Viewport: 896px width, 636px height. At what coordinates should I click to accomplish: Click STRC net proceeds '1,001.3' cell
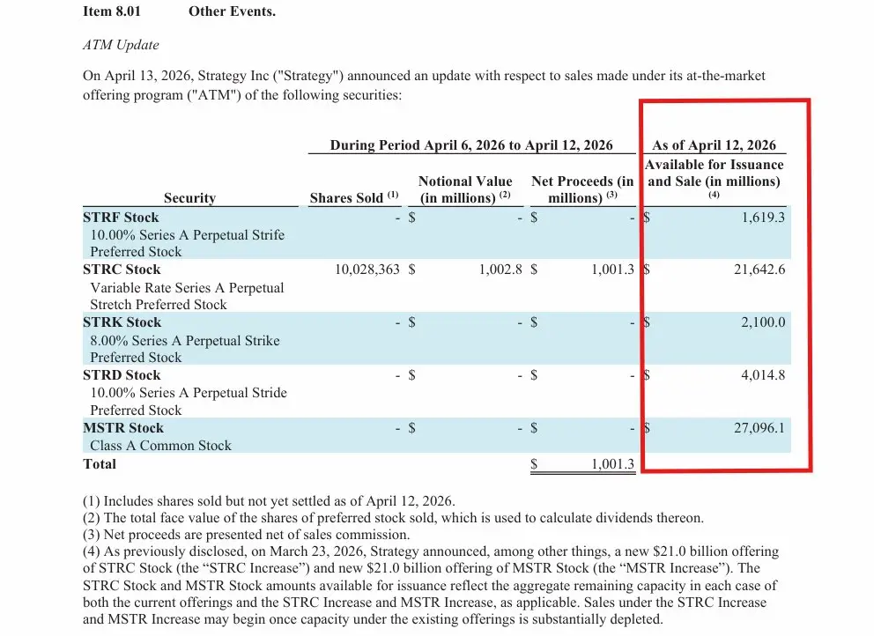click(x=612, y=270)
